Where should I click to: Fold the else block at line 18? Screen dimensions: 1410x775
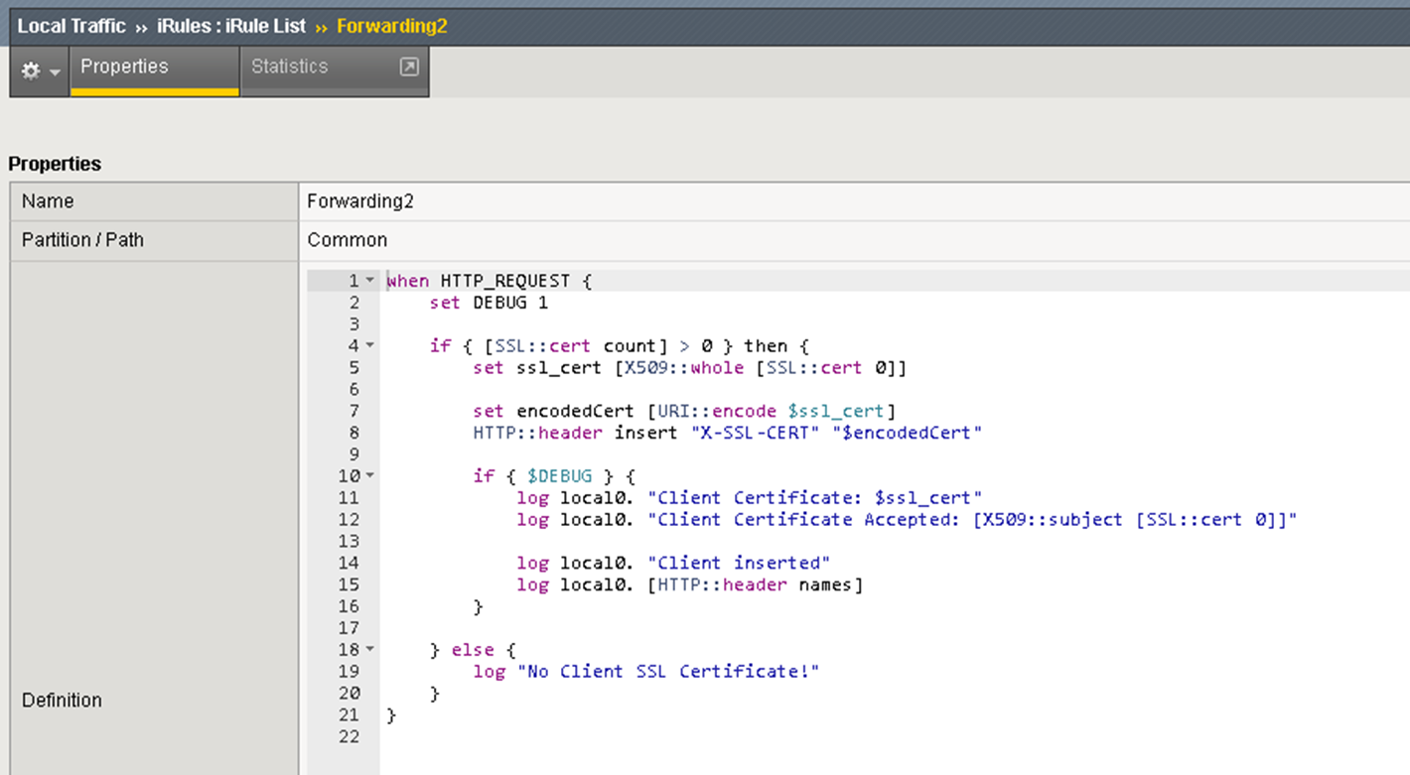pyautogui.click(x=370, y=650)
